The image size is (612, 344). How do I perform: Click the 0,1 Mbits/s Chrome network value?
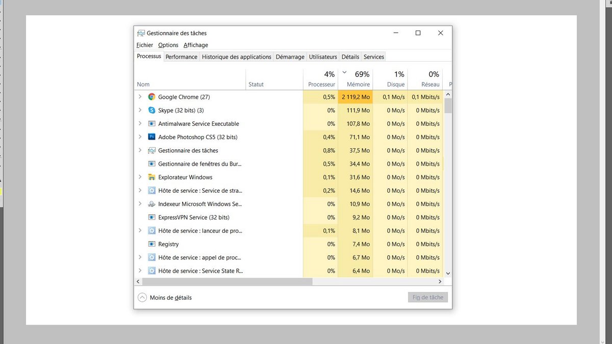(x=425, y=97)
